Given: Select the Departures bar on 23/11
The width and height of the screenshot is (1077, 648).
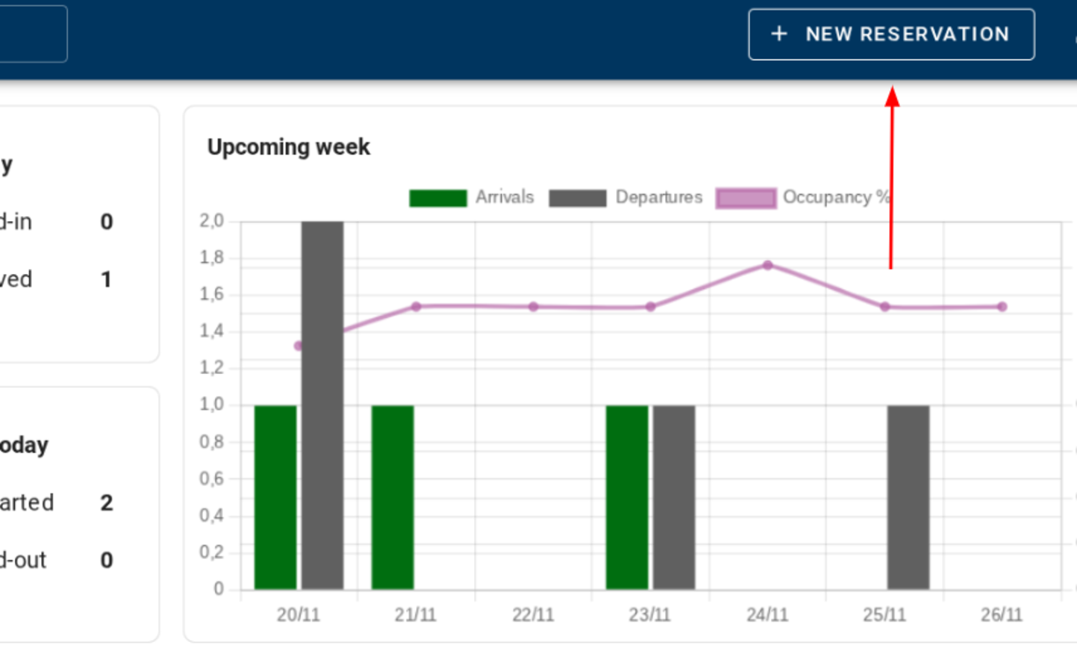Looking at the screenshot, I should 674,496.
